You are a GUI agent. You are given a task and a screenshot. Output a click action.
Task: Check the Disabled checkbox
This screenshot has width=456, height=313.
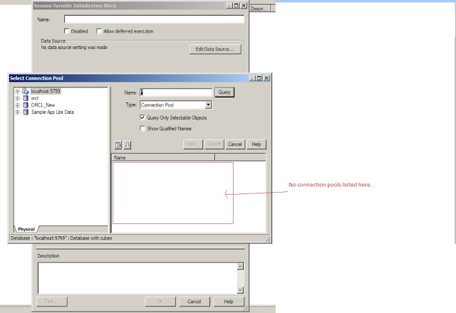click(x=66, y=31)
